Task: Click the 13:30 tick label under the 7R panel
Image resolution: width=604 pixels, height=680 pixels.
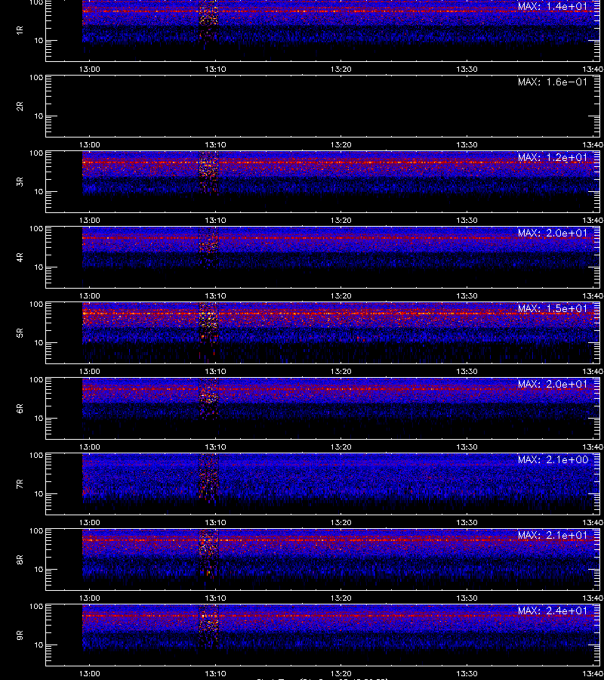Action: (x=467, y=523)
